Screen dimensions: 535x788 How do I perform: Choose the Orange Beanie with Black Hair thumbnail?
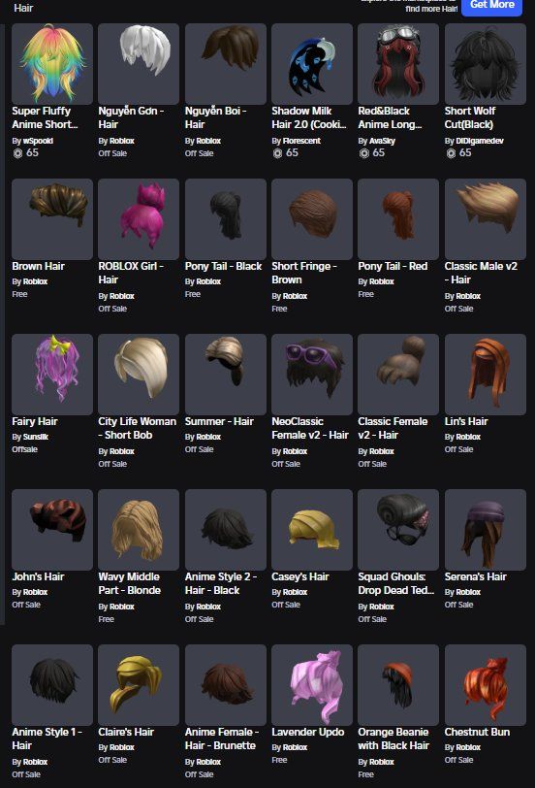[398, 685]
